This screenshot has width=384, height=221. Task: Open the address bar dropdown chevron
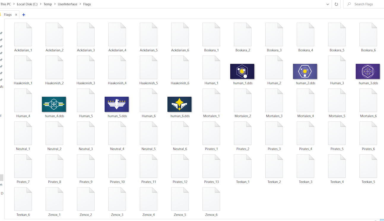[327, 4]
